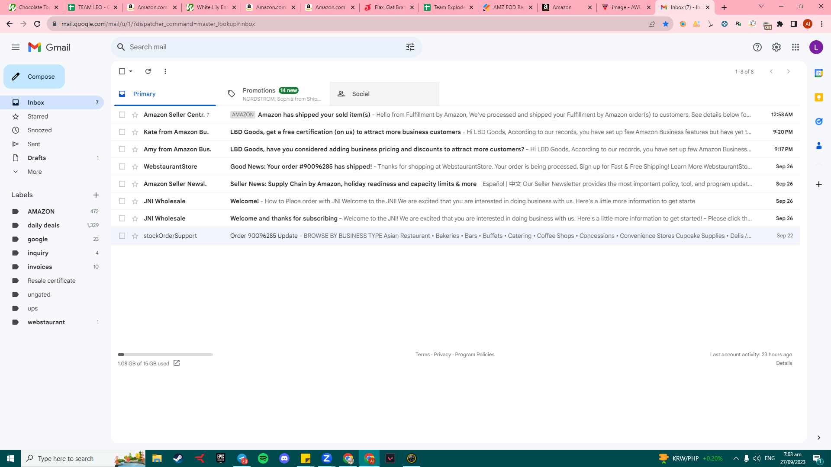831x467 pixels.
Task: Click the Chrome address bar URL
Action: 158,24
